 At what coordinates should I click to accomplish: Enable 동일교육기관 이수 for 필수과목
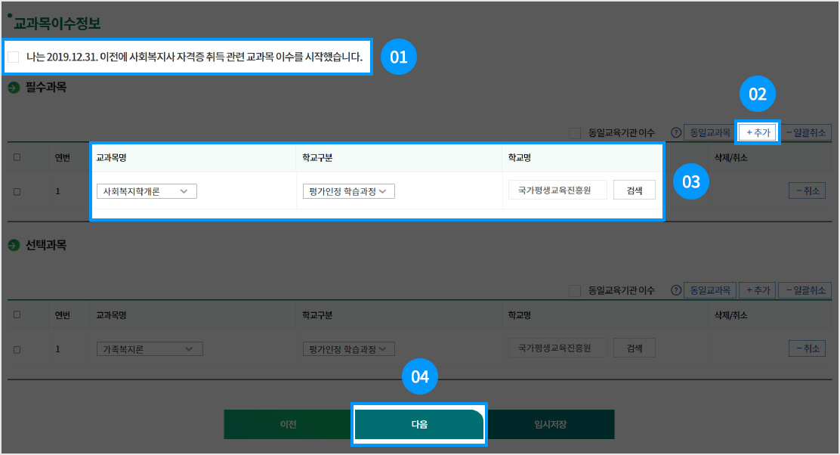pos(575,133)
